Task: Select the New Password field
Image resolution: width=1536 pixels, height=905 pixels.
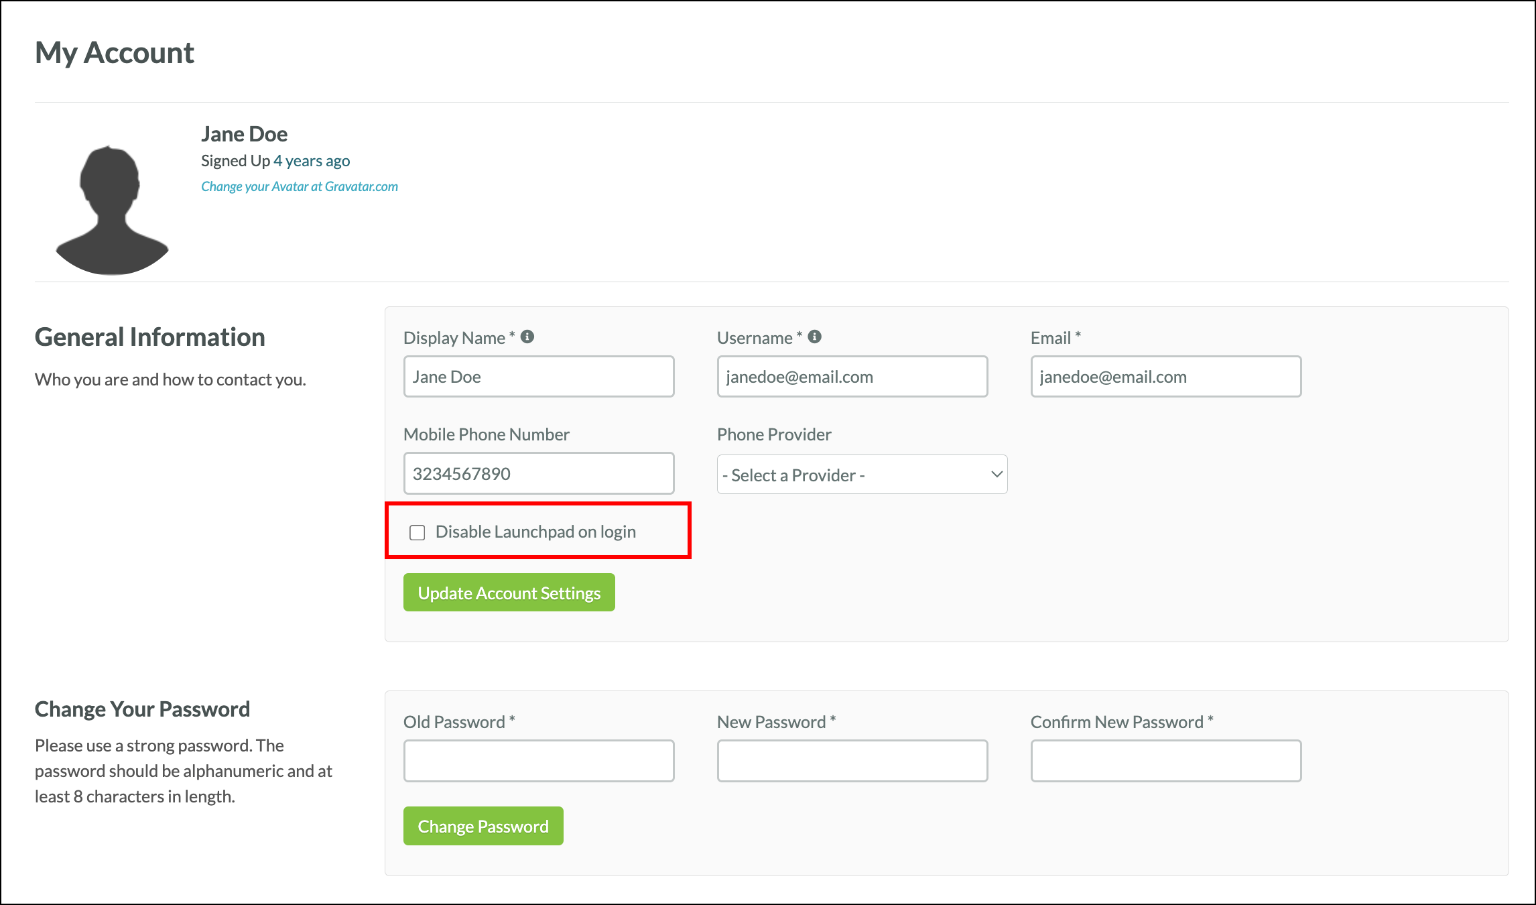Action: coord(852,760)
